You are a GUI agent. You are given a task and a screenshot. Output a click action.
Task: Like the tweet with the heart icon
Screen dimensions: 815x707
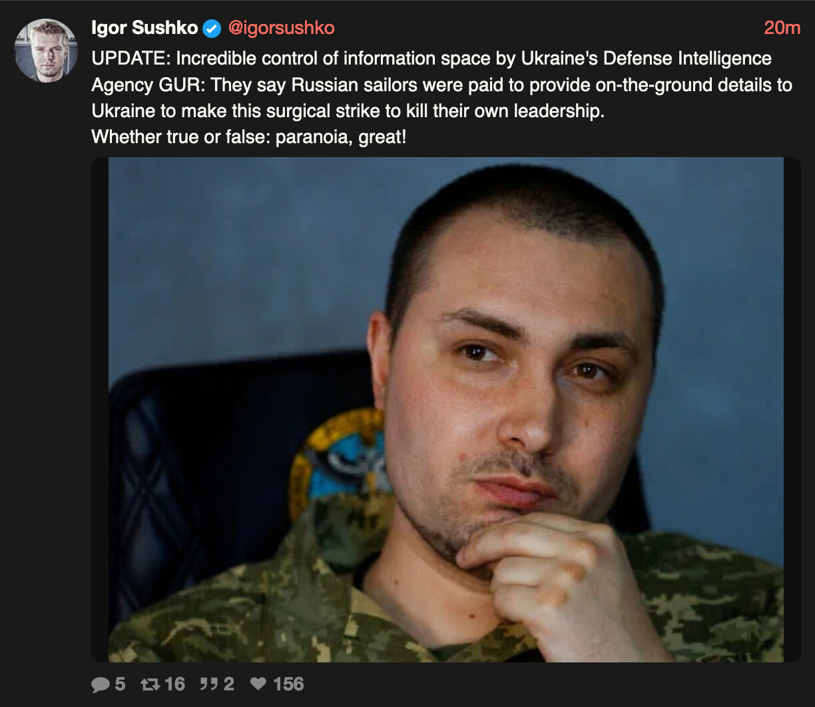pyautogui.click(x=258, y=684)
